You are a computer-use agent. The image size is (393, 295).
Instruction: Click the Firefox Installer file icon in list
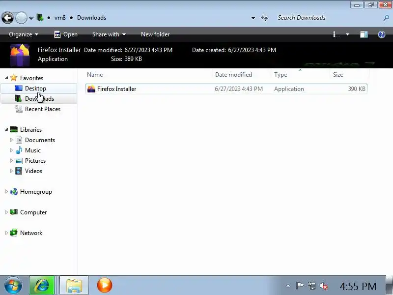point(91,89)
